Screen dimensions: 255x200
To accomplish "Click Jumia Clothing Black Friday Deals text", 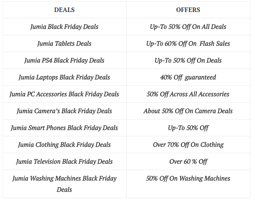I will (x=64, y=145).
